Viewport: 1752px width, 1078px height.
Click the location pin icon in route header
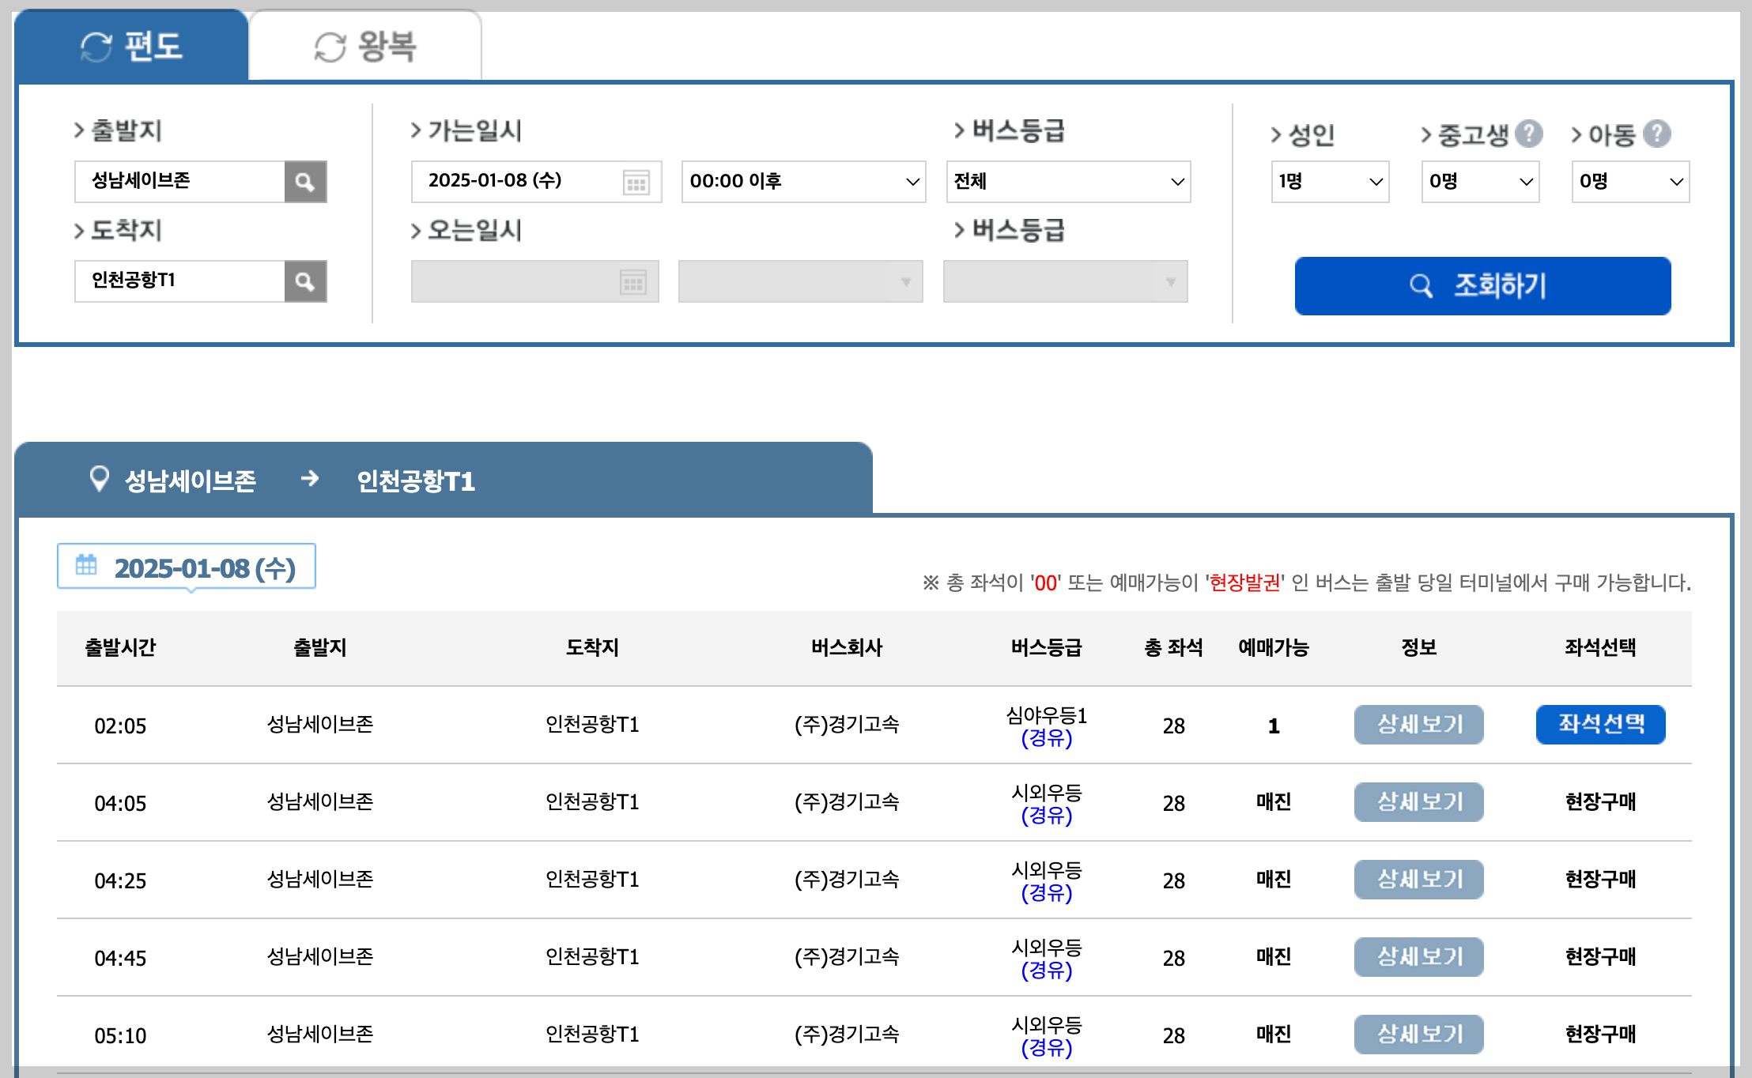100,478
